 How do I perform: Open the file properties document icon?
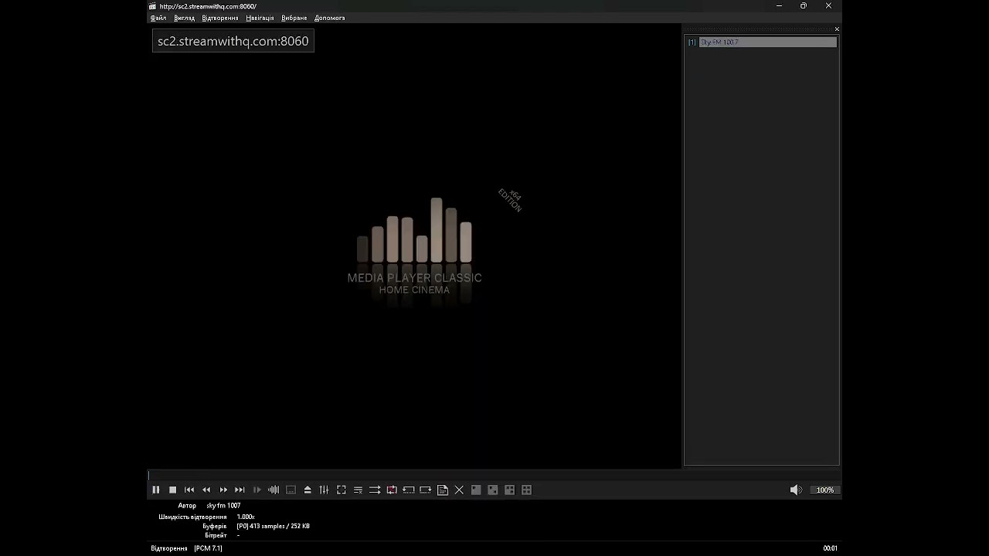(442, 490)
